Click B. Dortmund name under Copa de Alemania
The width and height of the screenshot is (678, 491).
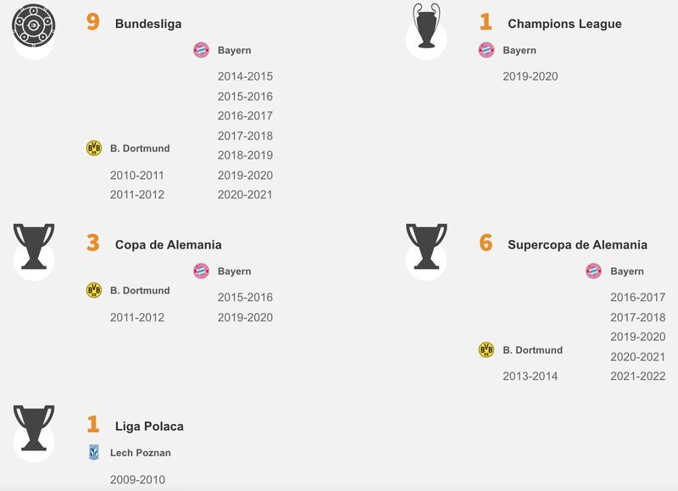coord(140,290)
